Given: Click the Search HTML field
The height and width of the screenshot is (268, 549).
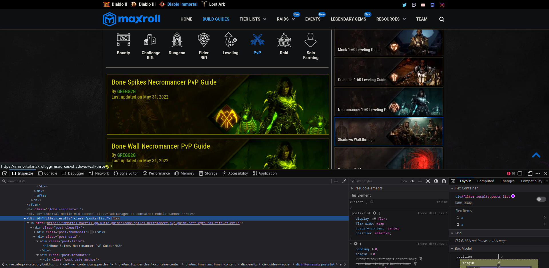Looking at the screenshot, I should coord(166,181).
